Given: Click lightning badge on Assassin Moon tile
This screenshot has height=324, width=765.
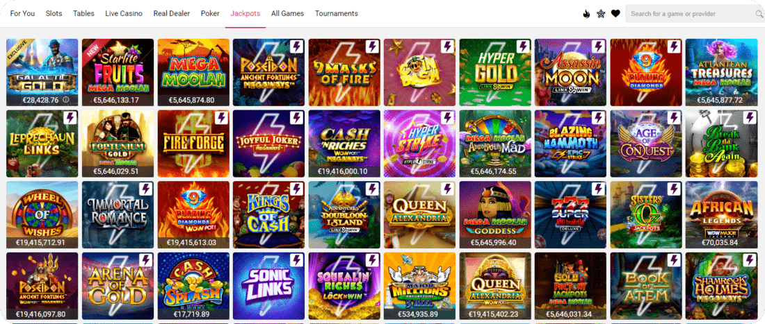Looking at the screenshot, I should point(599,46).
